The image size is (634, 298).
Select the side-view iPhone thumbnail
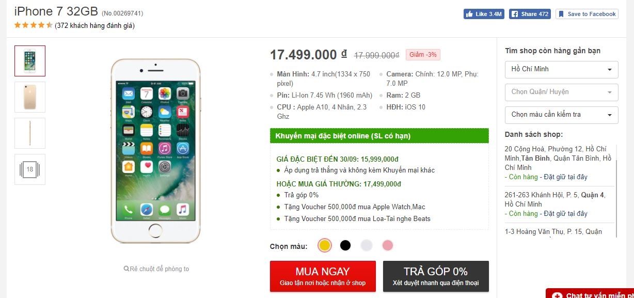point(30,133)
